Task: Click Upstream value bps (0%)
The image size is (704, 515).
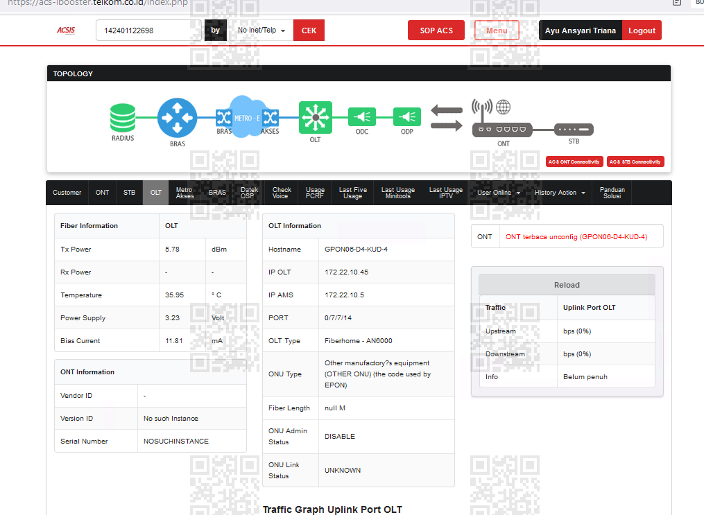Action: pos(577,331)
